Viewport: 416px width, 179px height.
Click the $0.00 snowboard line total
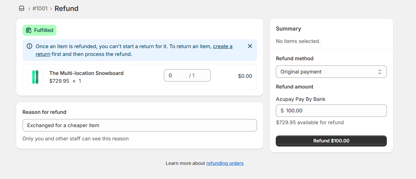pos(245,76)
